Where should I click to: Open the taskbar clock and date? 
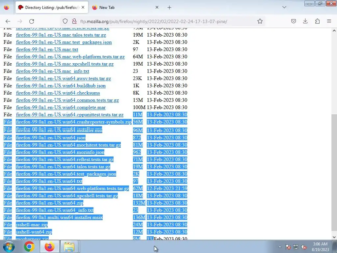click(x=320, y=247)
